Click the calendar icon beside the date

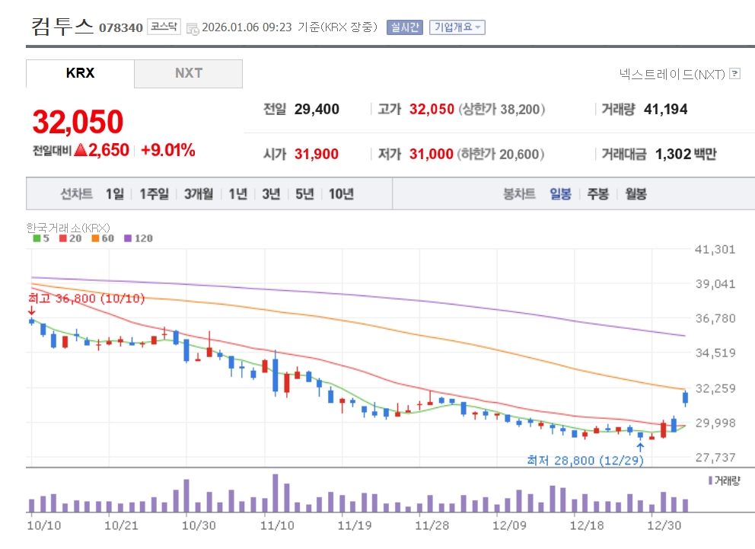[193, 29]
